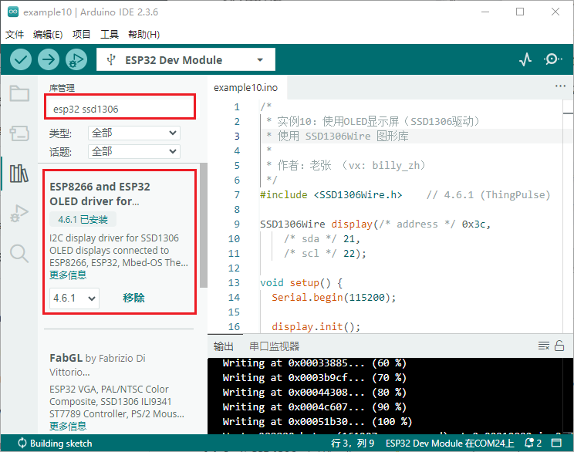Click the Building sketch spinner icon

tap(22, 444)
